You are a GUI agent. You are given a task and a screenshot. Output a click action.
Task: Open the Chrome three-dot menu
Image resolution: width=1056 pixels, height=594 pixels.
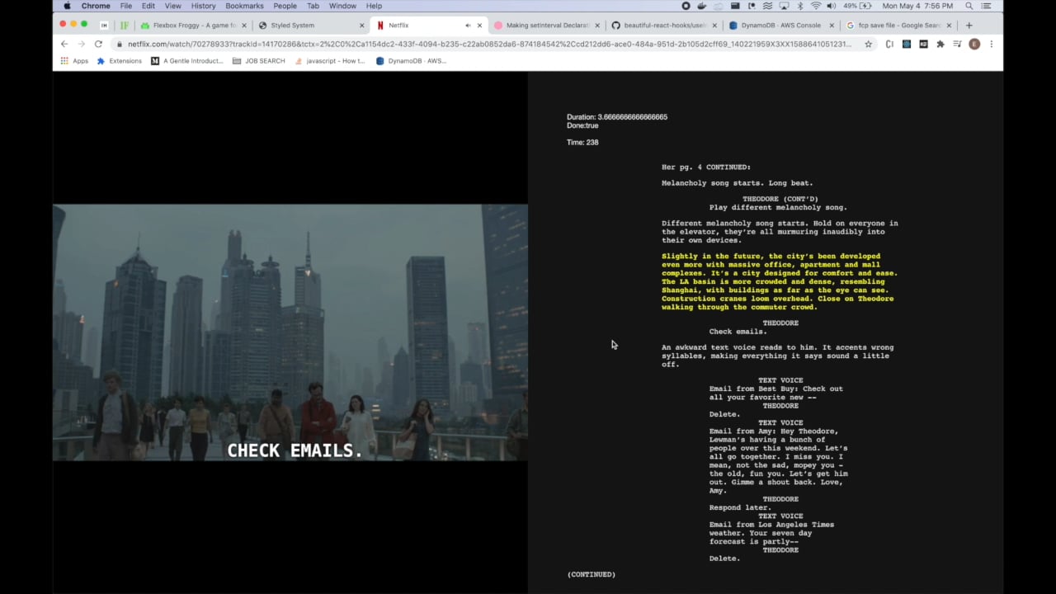(x=991, y=44)
